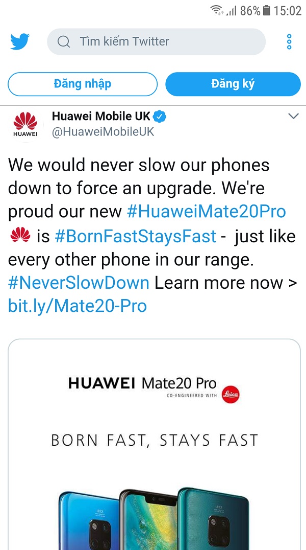
Task: Tap the Đăng ký sign-up button
Action: (233, 84)
